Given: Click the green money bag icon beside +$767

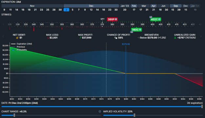Looking at the screenshot, I should tap(175, 38).
